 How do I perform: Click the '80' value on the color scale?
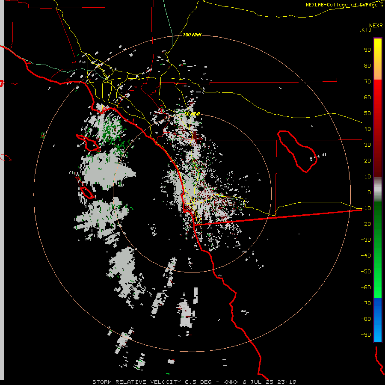pos(367,65)
